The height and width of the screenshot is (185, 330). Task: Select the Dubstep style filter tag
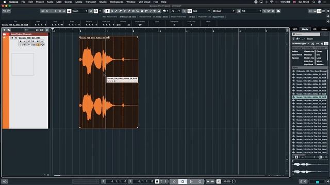point(308,55)
